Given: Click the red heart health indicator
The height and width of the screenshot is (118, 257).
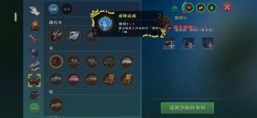Looking at the screenshot, I should 189,8.
